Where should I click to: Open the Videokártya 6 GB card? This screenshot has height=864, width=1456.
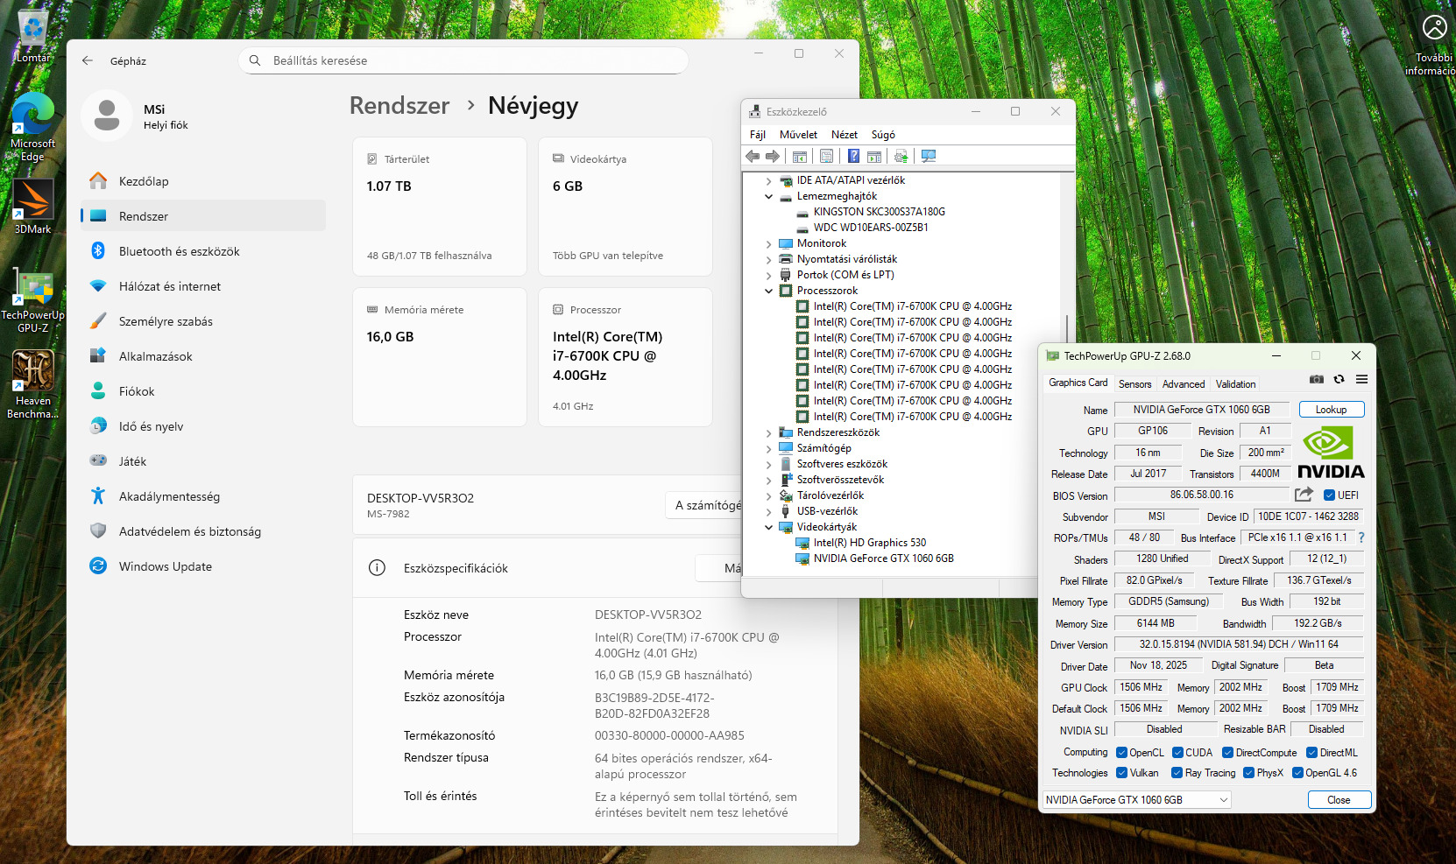(626, 207)
